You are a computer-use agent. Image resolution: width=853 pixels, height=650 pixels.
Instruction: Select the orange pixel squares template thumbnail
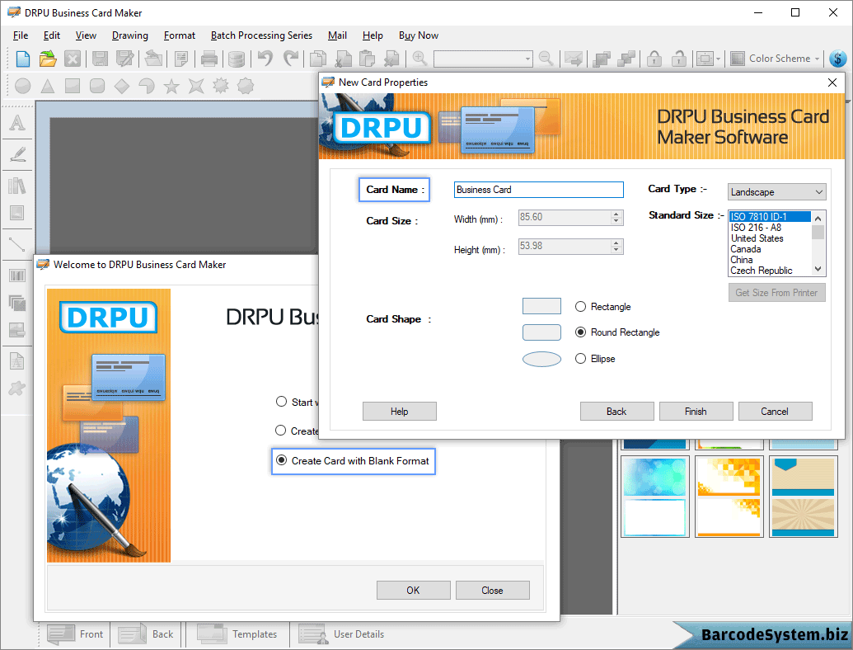coord(729,497)
